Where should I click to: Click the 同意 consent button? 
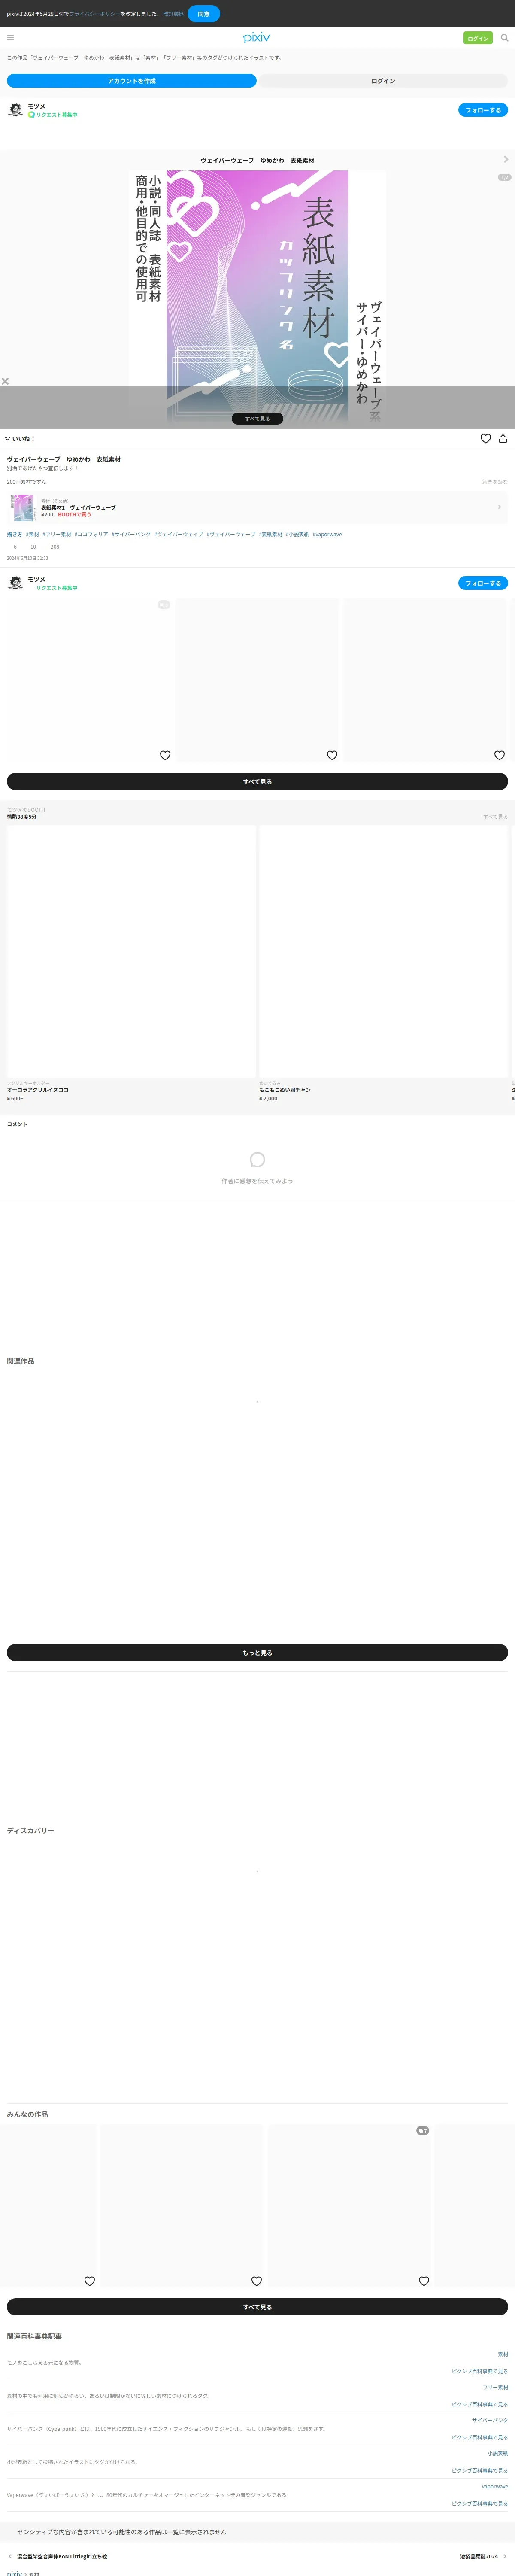(x=204, y=14)
